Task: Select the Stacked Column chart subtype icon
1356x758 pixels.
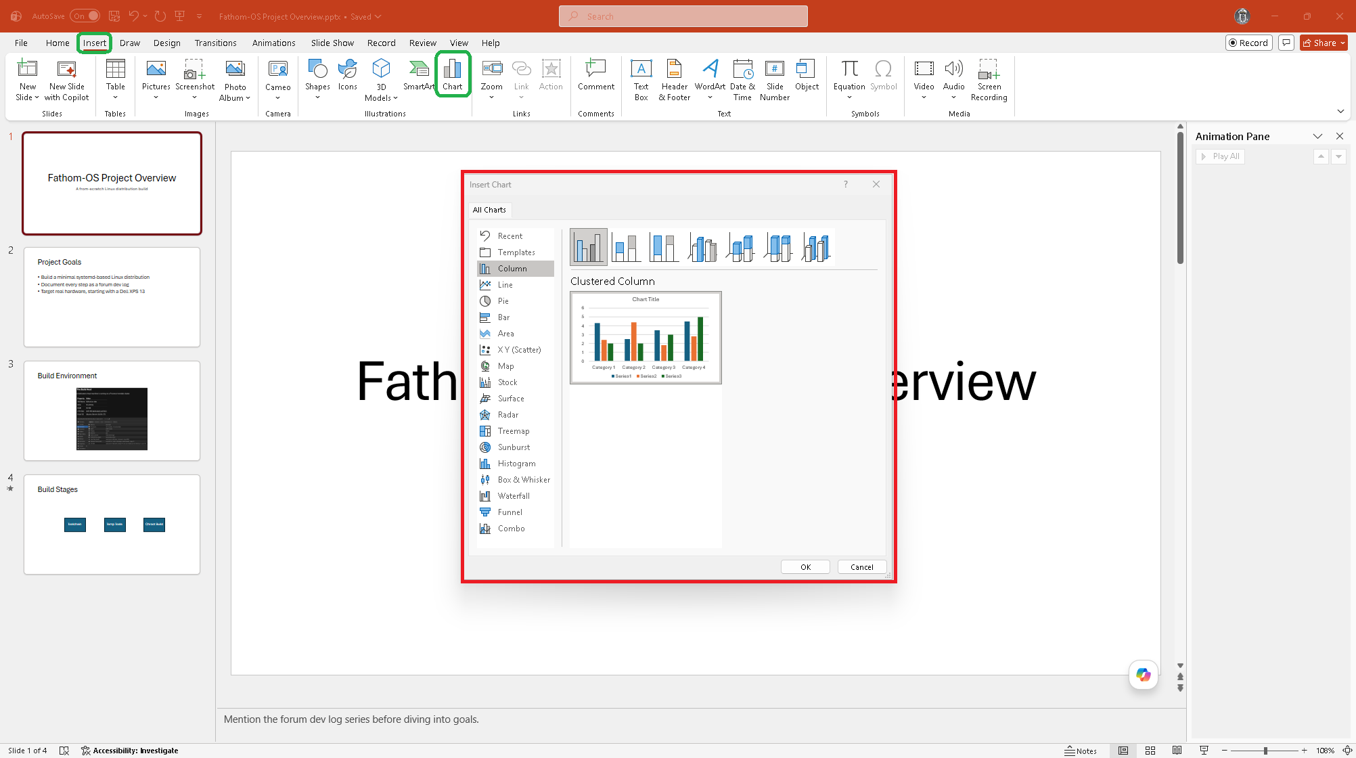Action: tap(626, 247)
